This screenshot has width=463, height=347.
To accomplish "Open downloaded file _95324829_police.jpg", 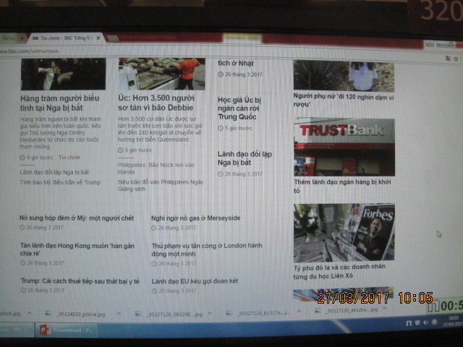I will coord(77,314).
